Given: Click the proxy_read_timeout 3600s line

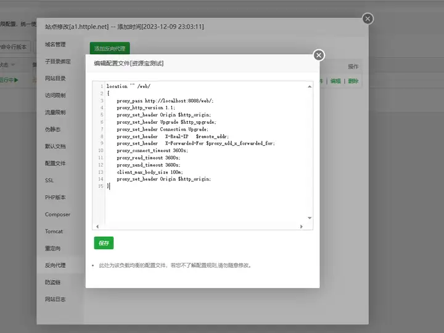Looking at the screenshot, I should coord(149,158).
